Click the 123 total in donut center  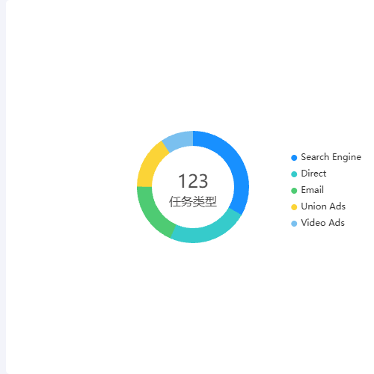[x=193, y=181]
